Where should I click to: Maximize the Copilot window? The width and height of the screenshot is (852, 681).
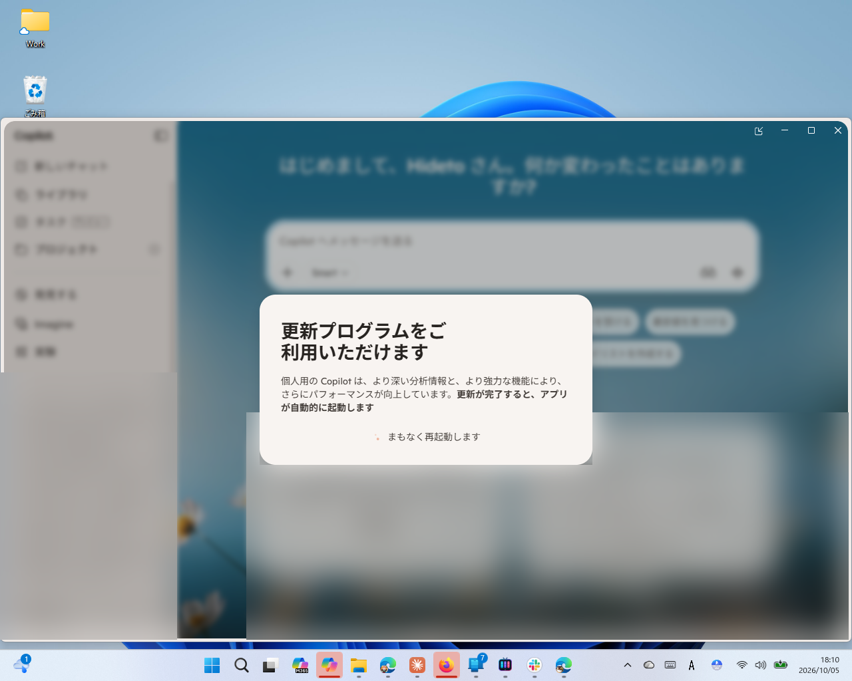pos(811,130)
